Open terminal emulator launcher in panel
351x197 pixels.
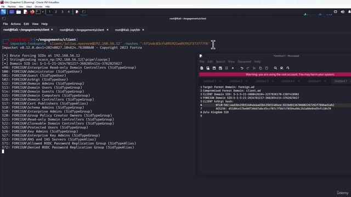(x=38, y=12)
